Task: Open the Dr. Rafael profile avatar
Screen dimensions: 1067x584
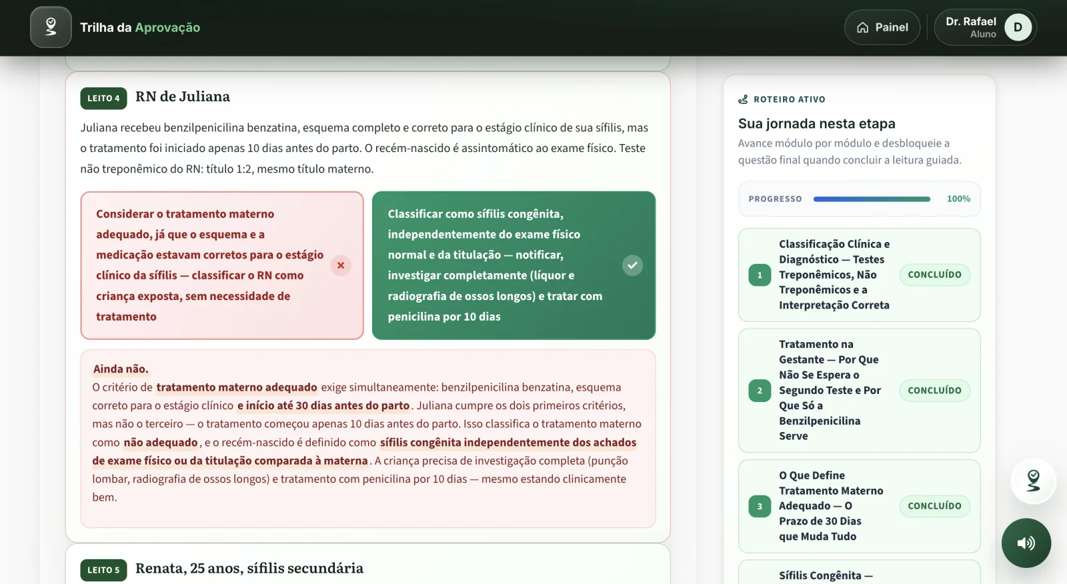Action: pyautogui.click(x=1018, y=27)
